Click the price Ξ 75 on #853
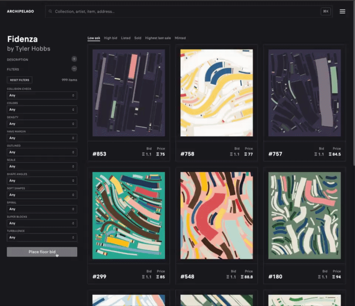 point(160,154)
